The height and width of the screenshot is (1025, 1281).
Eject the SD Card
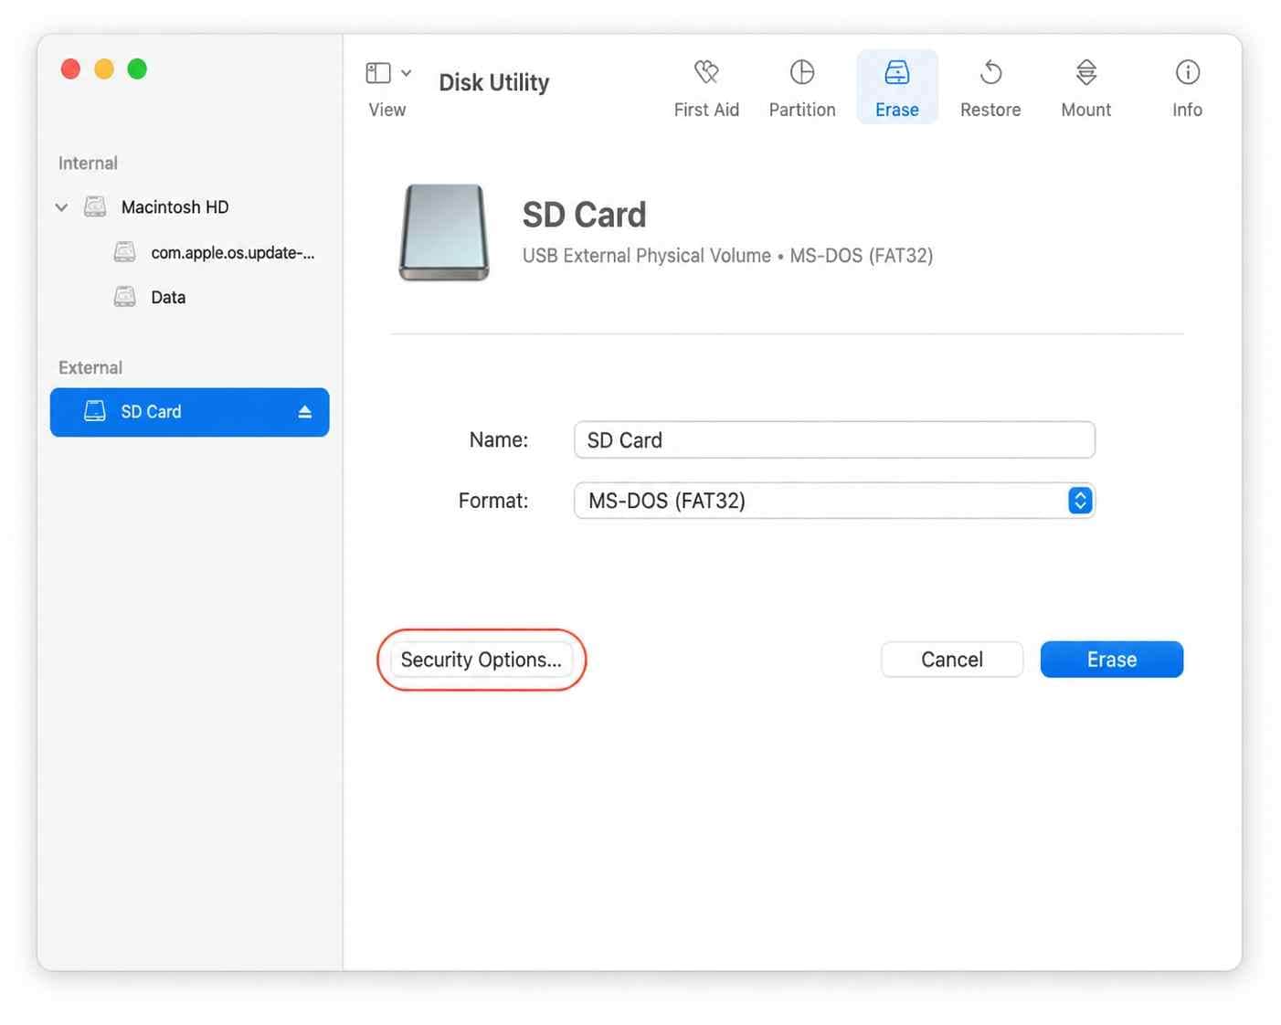click(304, 412)
